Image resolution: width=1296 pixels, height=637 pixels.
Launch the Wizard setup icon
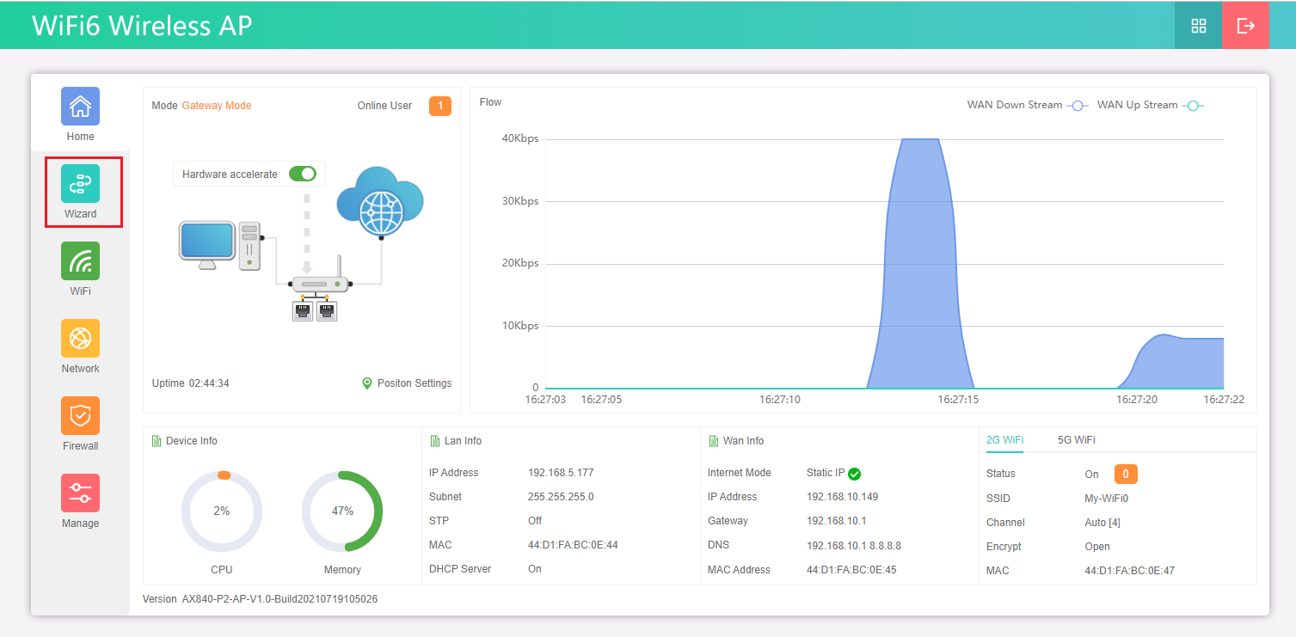(x=80, y=184)
